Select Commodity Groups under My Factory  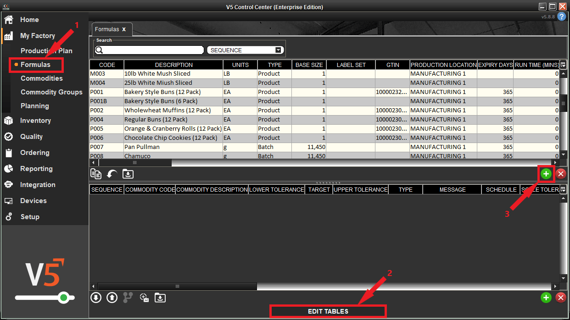click(51, 92)
